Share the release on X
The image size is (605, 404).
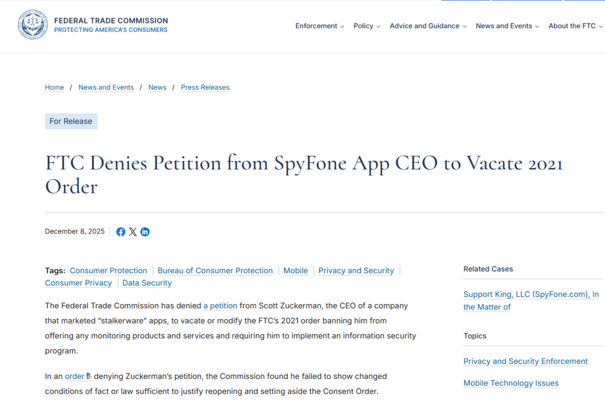coord(133,232)
